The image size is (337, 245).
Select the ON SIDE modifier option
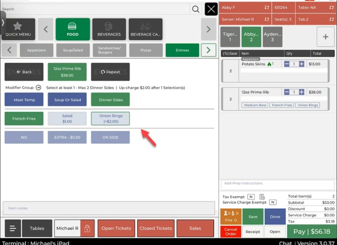pyautogui.click(x=110, y=137)
